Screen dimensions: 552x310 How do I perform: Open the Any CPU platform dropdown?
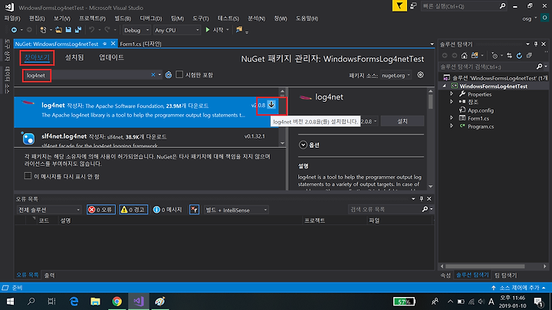pyautogui.click(x=177, y=30)
